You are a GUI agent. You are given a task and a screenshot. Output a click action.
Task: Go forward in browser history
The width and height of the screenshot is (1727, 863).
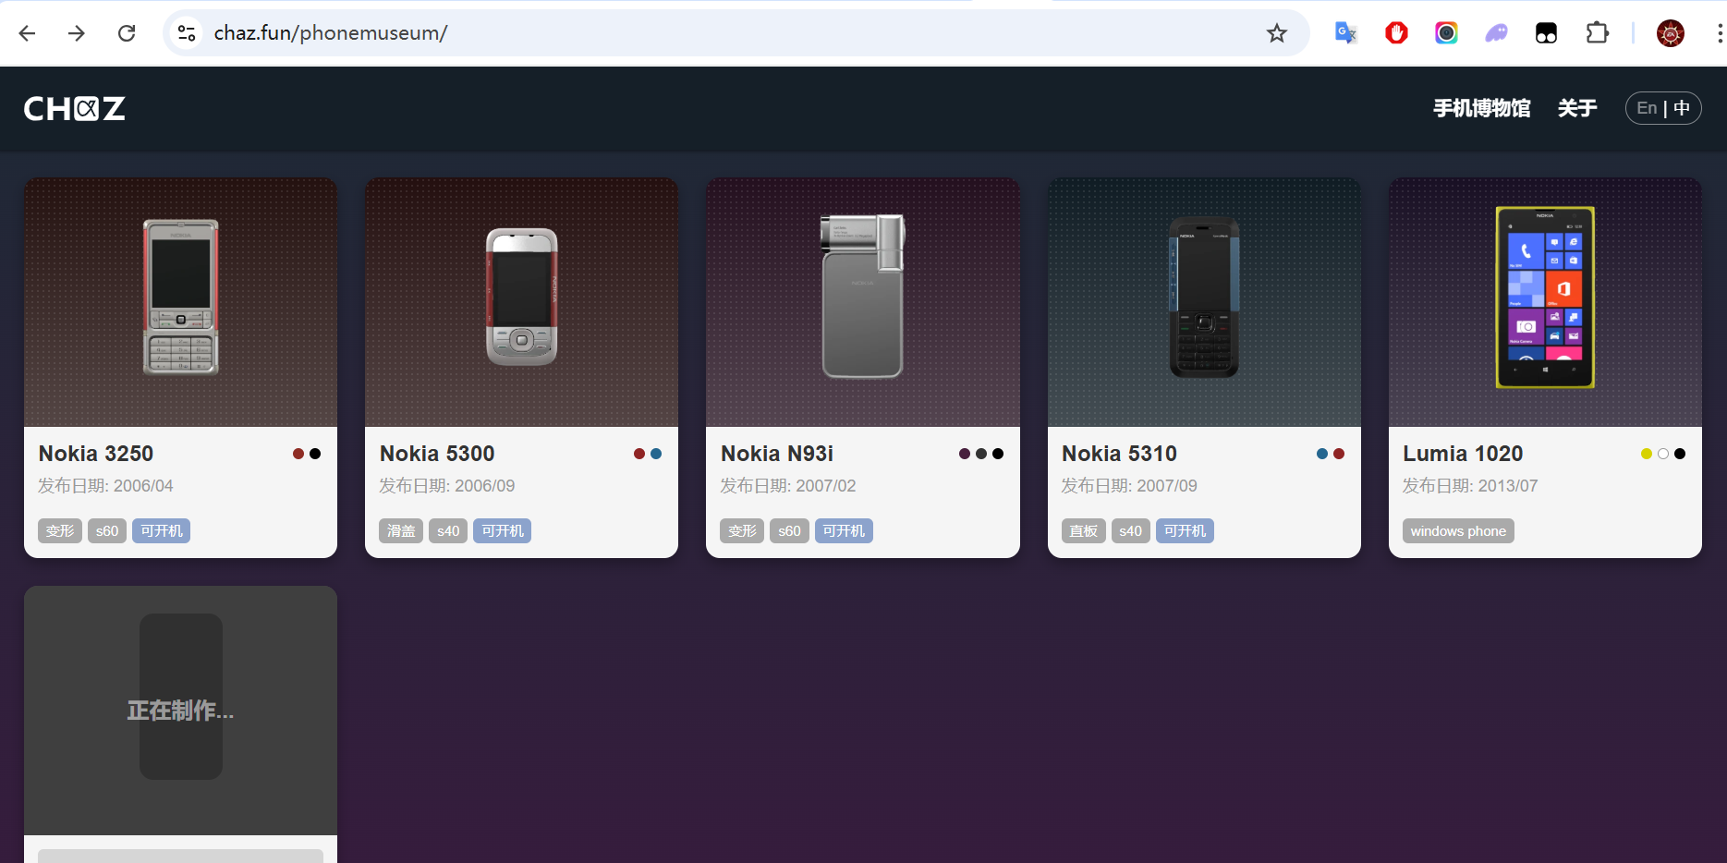tap(77, 33)
